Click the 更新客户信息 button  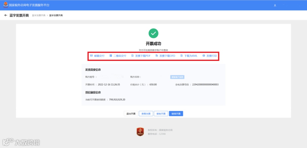(x=177, y=77)
